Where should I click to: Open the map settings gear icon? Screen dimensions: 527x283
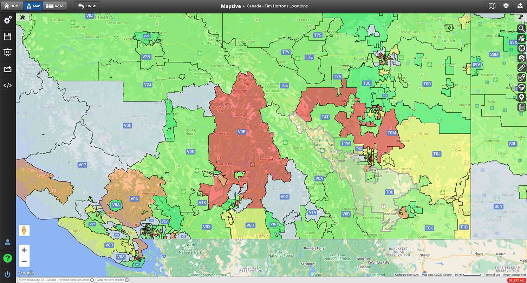(x=8, y=20)
